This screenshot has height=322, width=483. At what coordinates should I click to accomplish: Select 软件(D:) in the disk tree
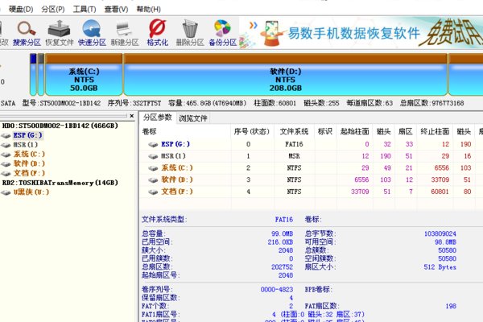[x=29, y=163]
